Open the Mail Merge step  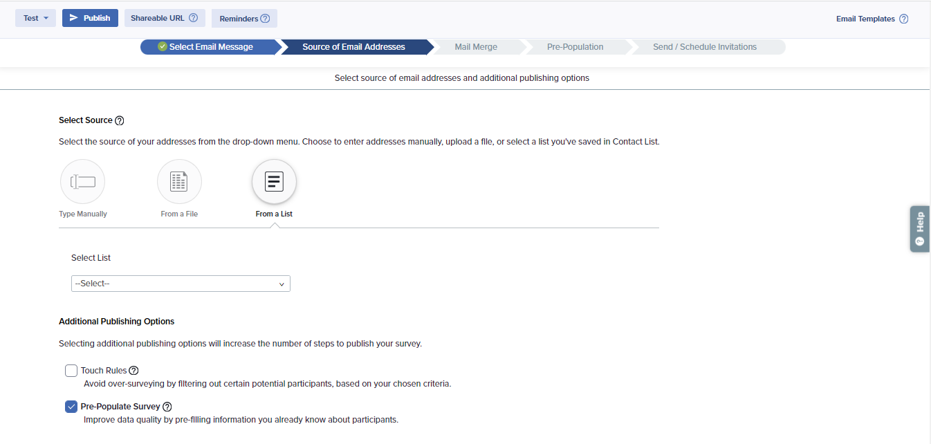coord(476,47)
